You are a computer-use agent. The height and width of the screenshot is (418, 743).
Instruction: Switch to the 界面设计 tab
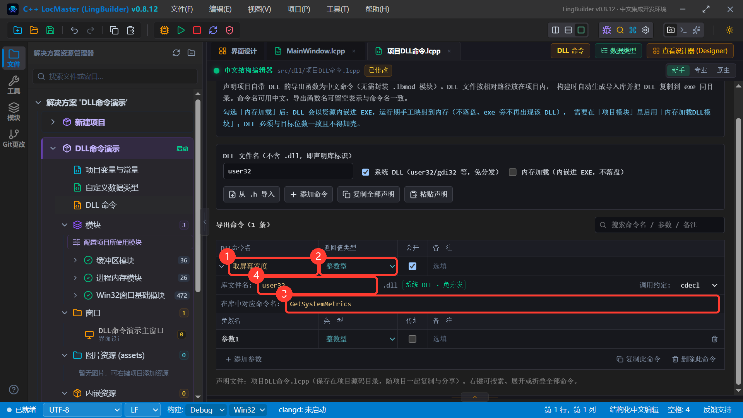pos(238,51)
